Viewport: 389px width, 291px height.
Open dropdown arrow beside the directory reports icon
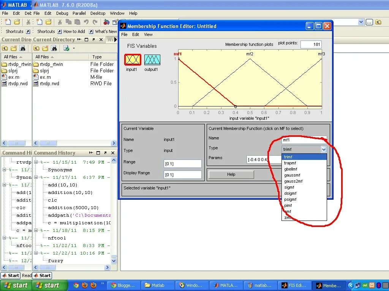[74, 48]
